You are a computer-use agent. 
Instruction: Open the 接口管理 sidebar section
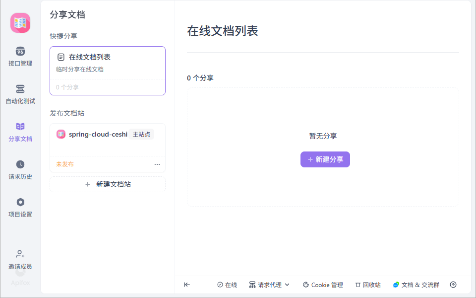[x=20, y=57]
